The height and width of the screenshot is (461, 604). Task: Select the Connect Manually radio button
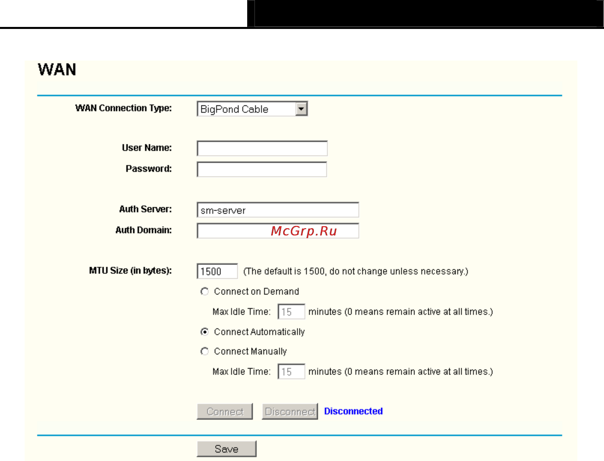[205, 351]
